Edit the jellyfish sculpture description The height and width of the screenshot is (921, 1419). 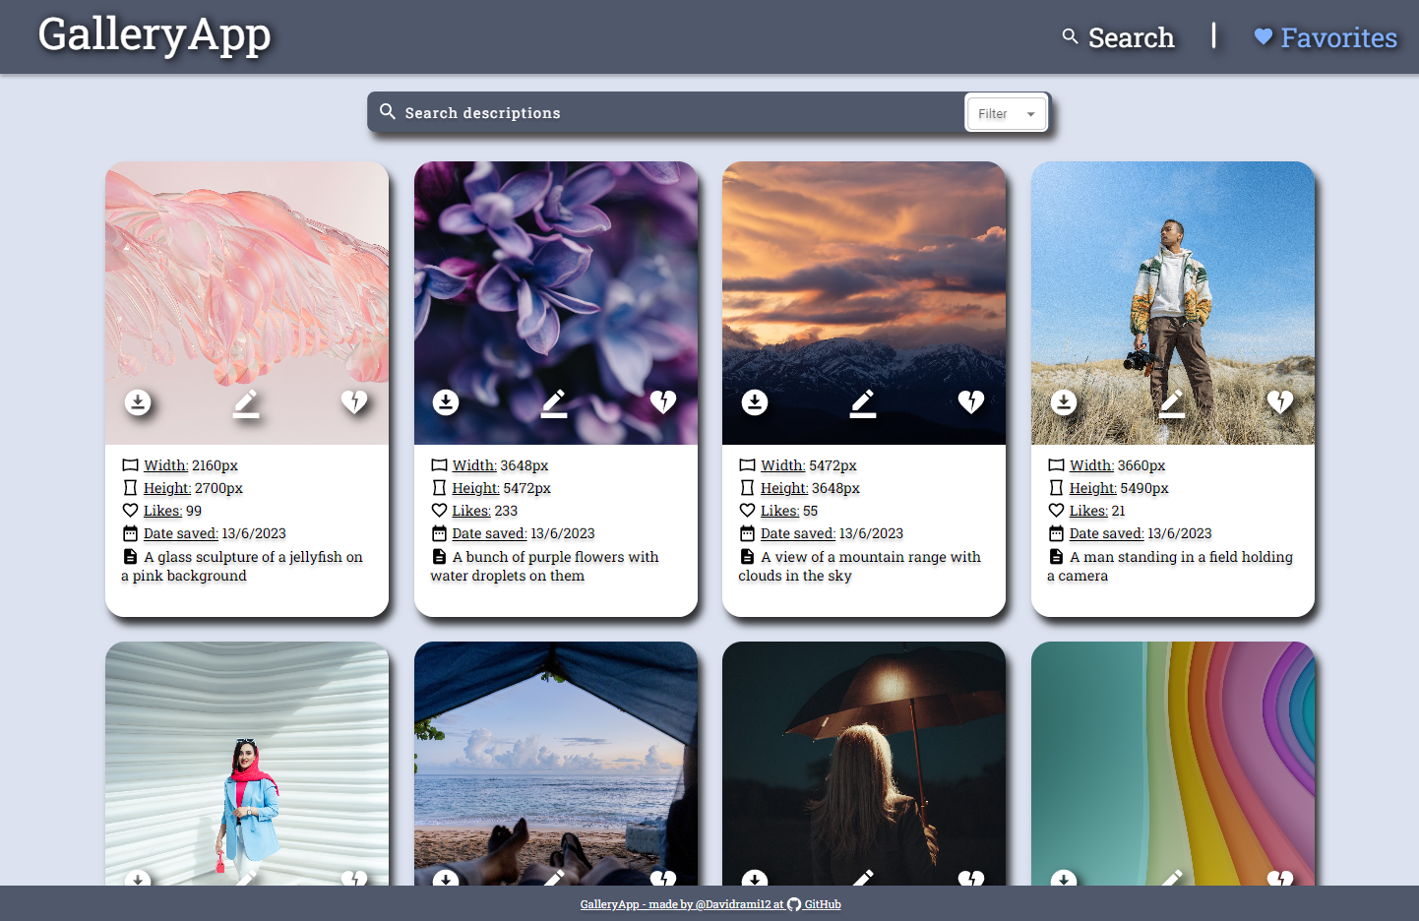click(x=246, y=402)
